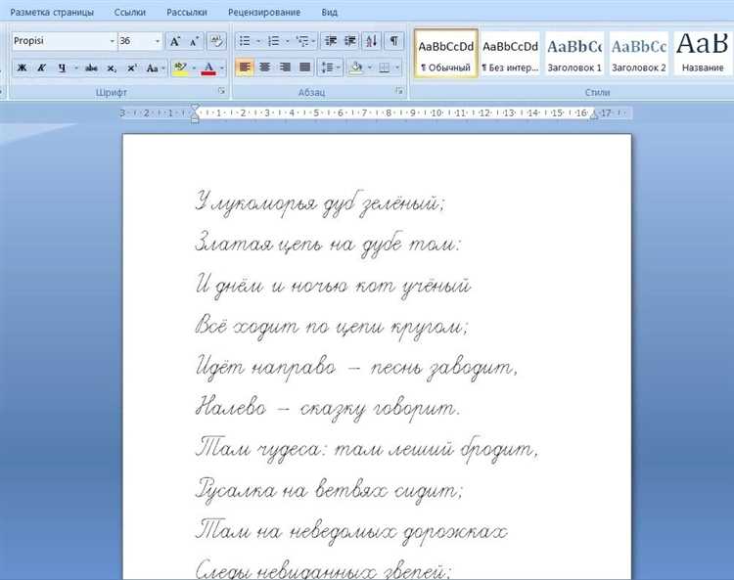Viewport: 734px width, 580px height.
Task: Open Абзац dialog launcher
Action: click(x=399, y=92)
